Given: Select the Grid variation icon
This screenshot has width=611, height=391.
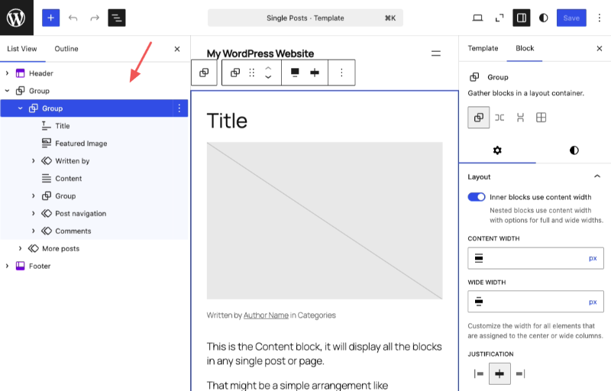Looking at the screenshot, I should coord(541,118).
